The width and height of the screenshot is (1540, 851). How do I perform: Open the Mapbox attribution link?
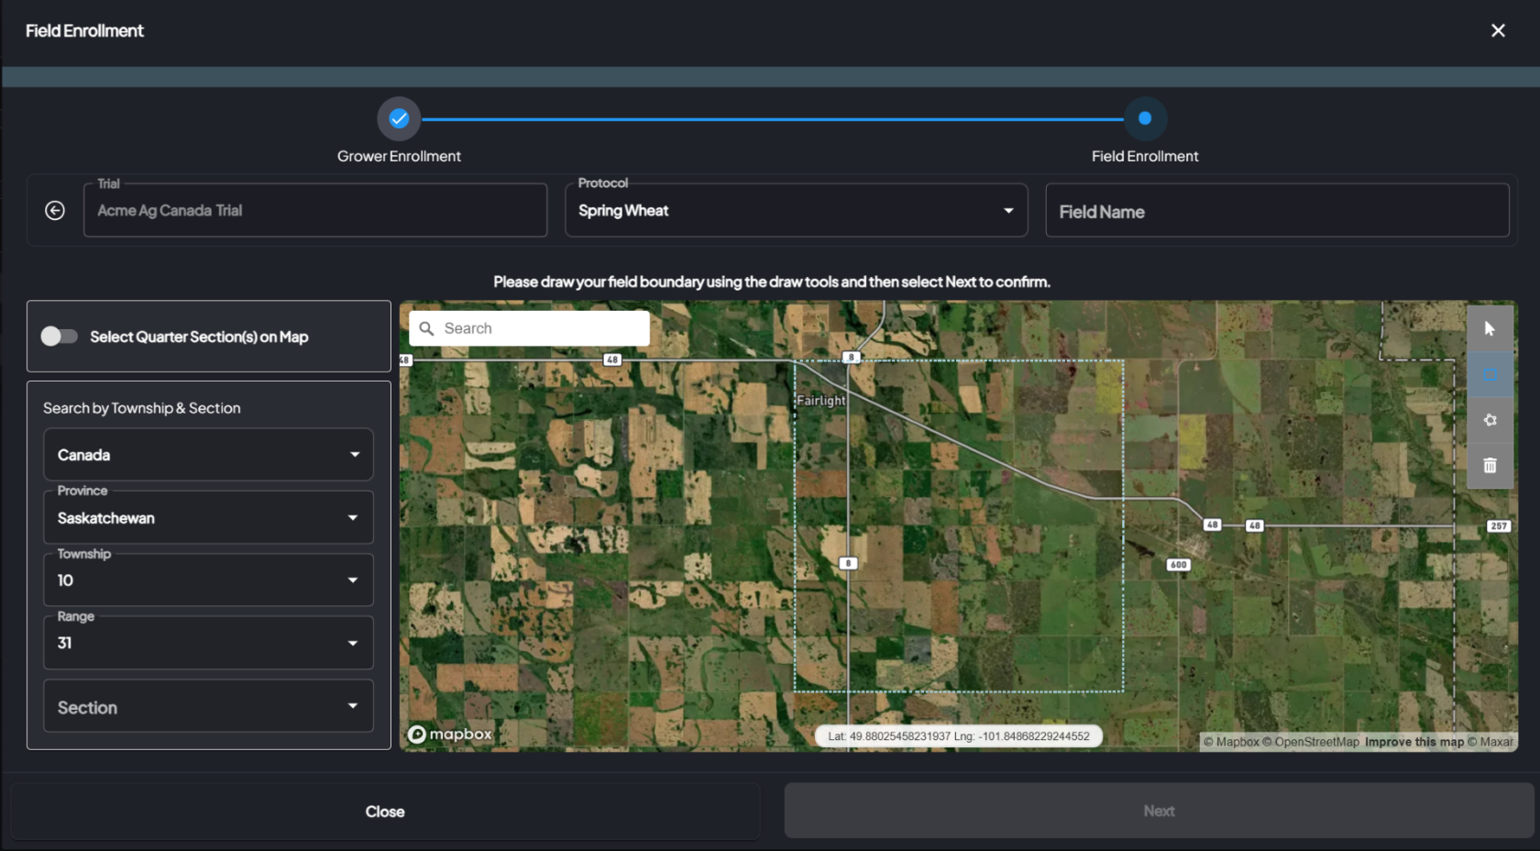(1231, 742)
